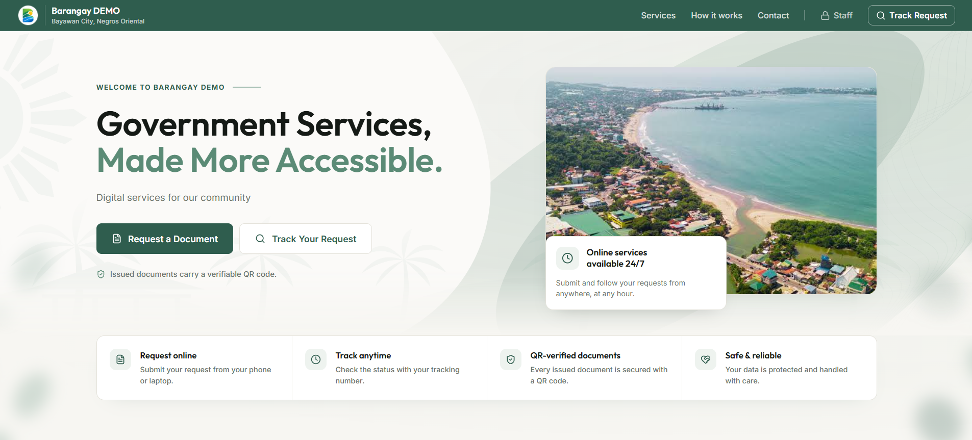Open the Services nav link
This screenshot has height=440, width=972.
coord(658,15)
